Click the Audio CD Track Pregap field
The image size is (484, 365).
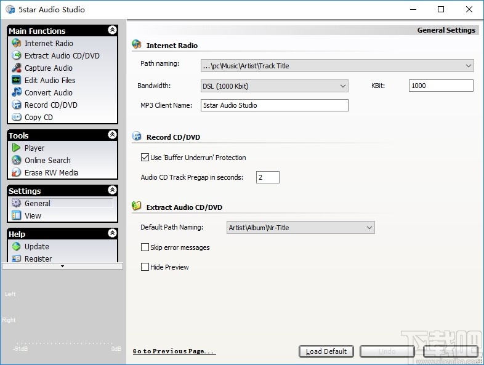click(x=268, y=177)
